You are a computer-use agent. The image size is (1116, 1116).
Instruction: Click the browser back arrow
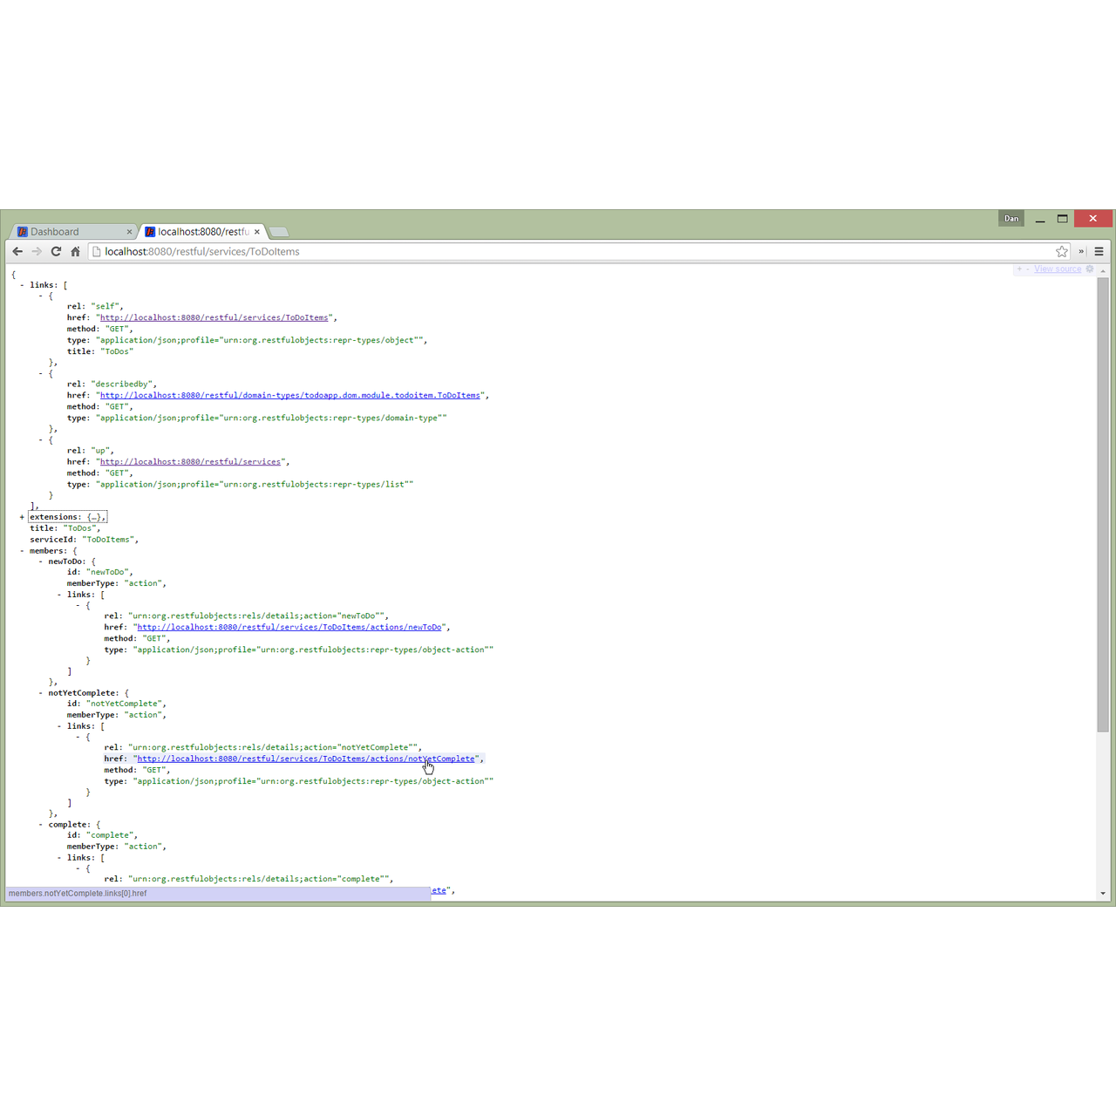[x=17, y=251]
